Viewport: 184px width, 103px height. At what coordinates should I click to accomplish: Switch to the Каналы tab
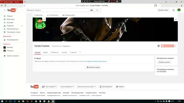point(64,52)
